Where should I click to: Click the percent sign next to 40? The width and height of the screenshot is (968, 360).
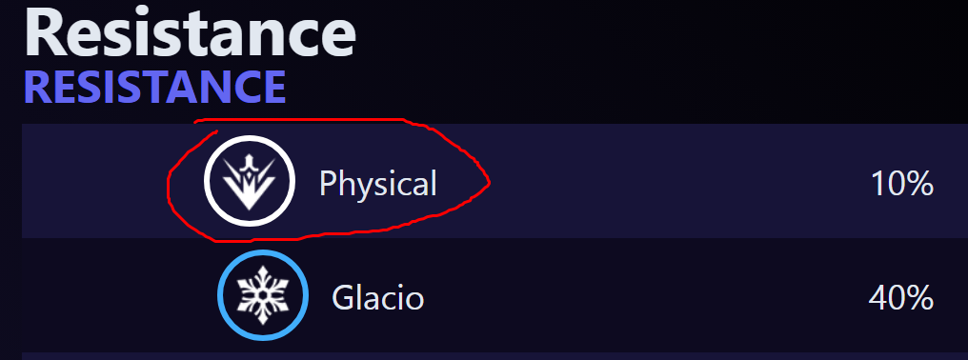click(919, 298)
